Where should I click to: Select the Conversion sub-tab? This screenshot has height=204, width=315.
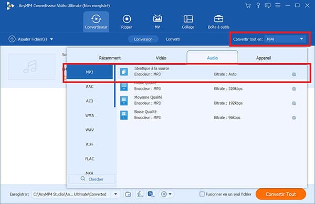[x=143, y=39]
